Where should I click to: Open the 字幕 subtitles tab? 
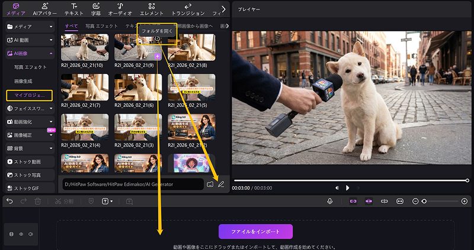(x=96, y=9)
